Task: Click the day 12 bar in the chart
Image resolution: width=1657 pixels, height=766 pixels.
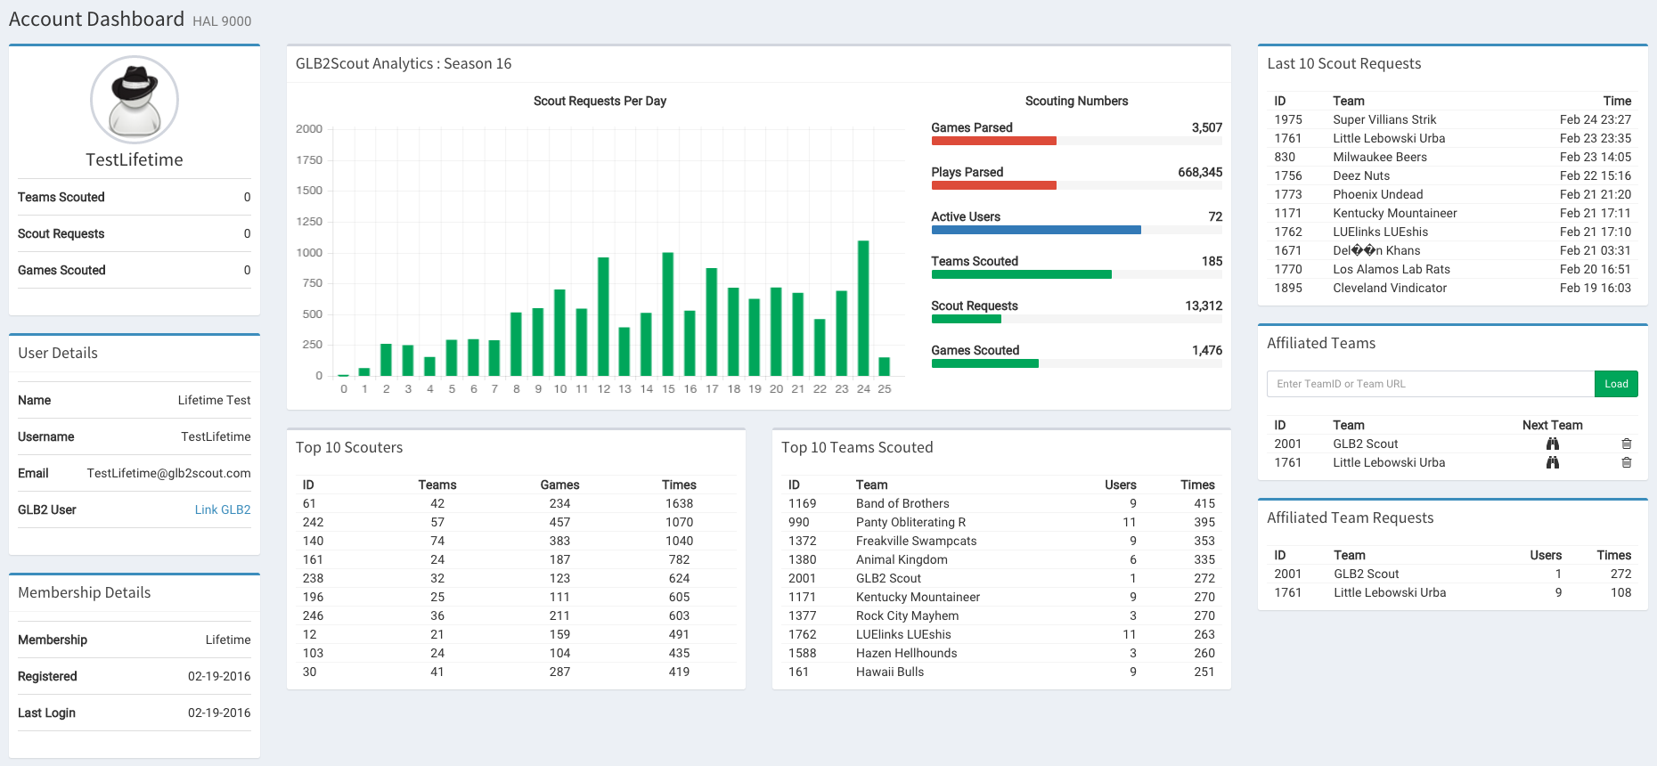Action: pos(603,316)
